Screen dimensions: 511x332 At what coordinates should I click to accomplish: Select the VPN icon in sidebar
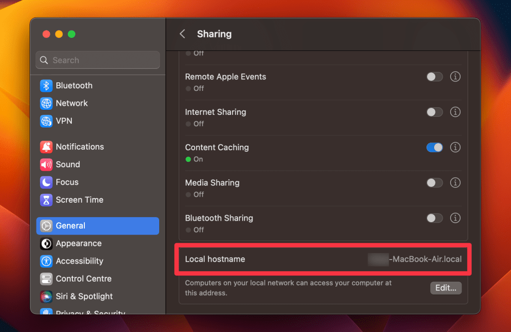46,121
